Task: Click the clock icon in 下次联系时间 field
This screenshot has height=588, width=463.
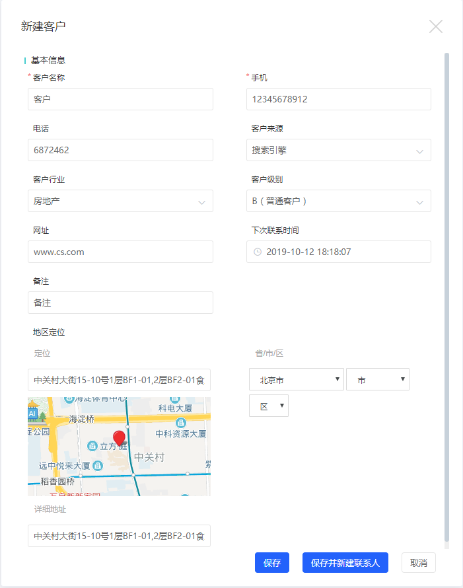Action: click(258, 252)
